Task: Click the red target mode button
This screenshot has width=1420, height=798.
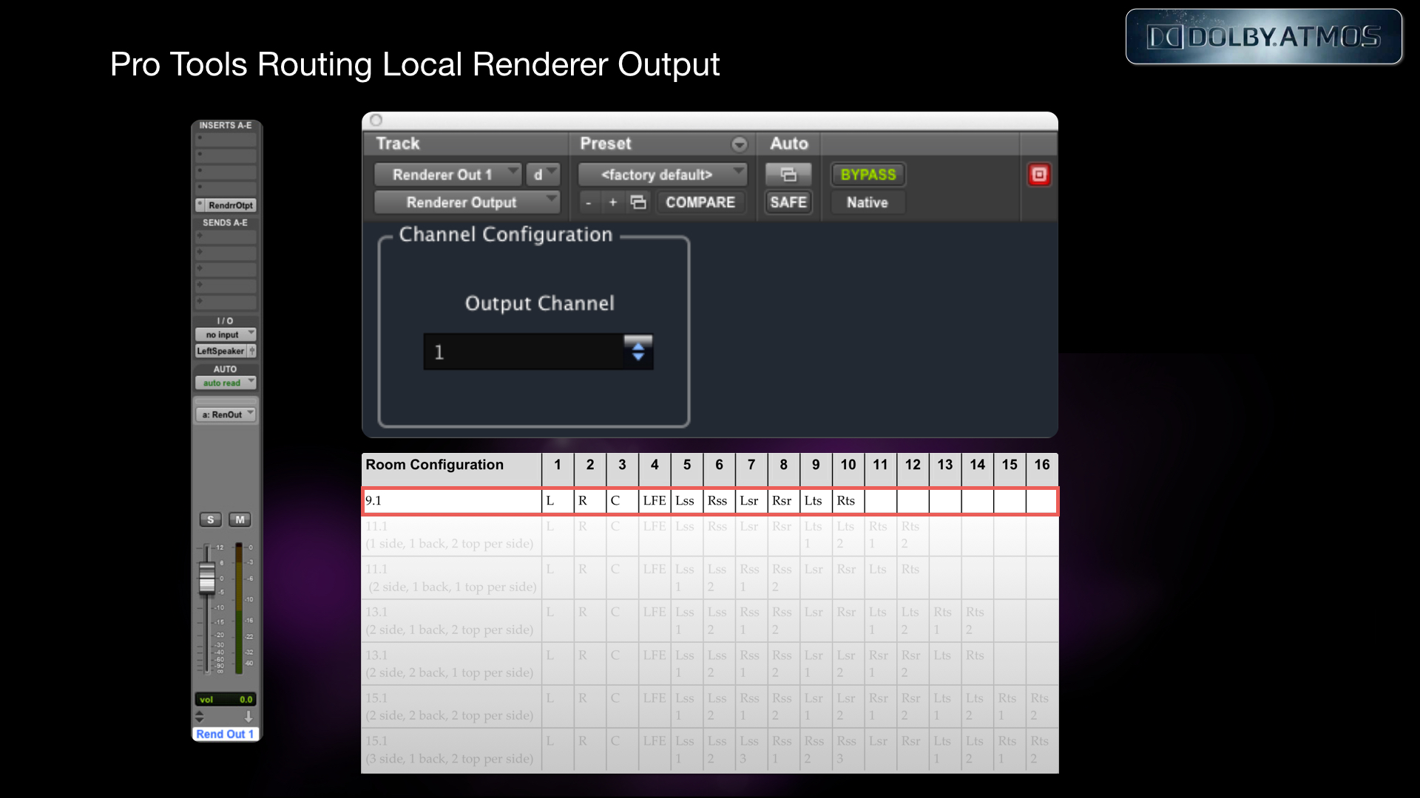Action: (1039, 174)
